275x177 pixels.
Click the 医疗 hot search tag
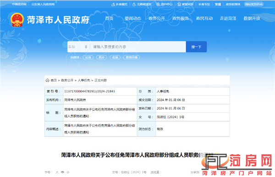point(102,57)
